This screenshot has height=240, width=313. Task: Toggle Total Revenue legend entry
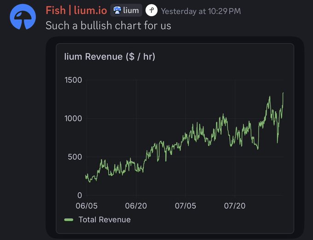tap(98, 220)
